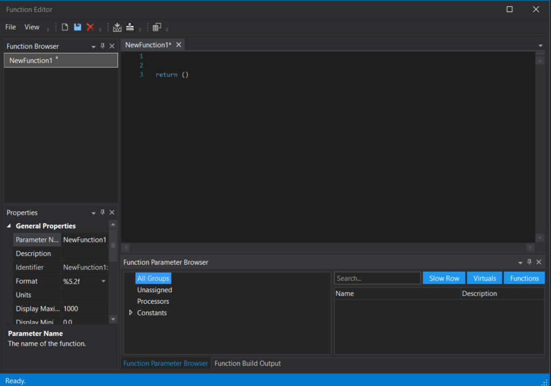Open the View menu
Image resolution: width=551 pixels, height=386 pixels.
pyautogui.click(x=32, y=27)
